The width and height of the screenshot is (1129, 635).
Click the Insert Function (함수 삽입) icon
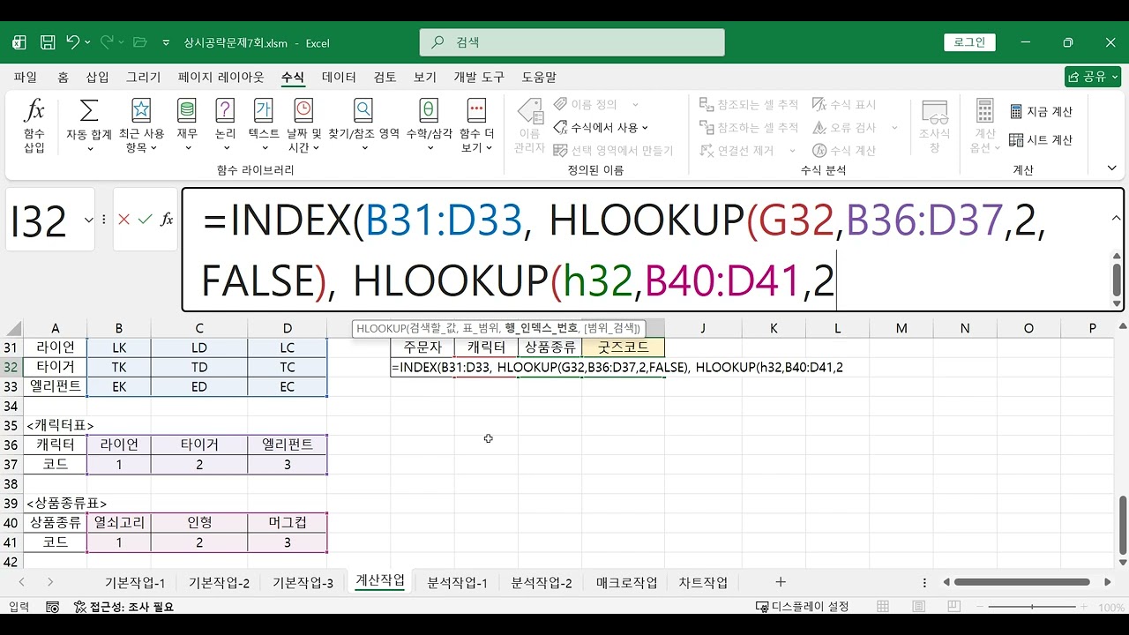pyautogui.click(x=34, y=125)
